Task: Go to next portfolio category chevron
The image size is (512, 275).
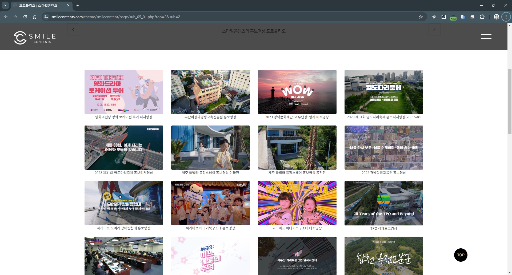Action: click(x=434, y=30)
